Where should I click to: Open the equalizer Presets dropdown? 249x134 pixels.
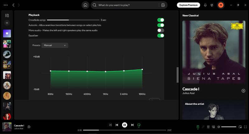click(55, 45)
